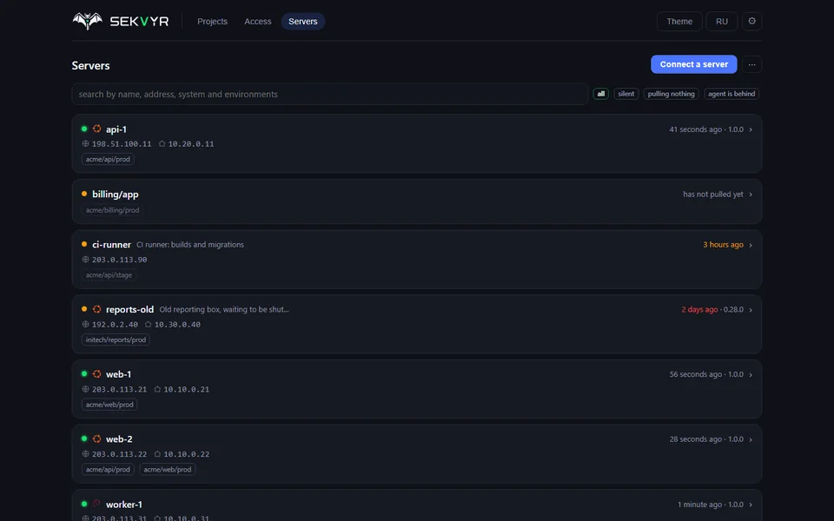Click the acme/web/prod tag under web-2

[167, 470]
